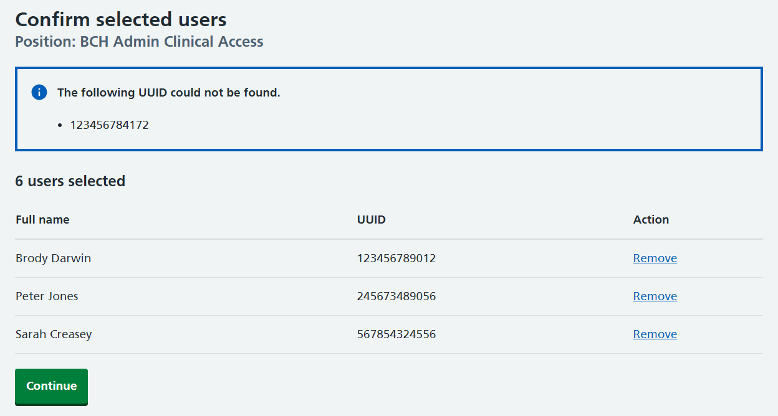The height and width of the screenshot is (416, 778).
Task: Click 'The following UUID could not be found' message
Action: [169, 93]
